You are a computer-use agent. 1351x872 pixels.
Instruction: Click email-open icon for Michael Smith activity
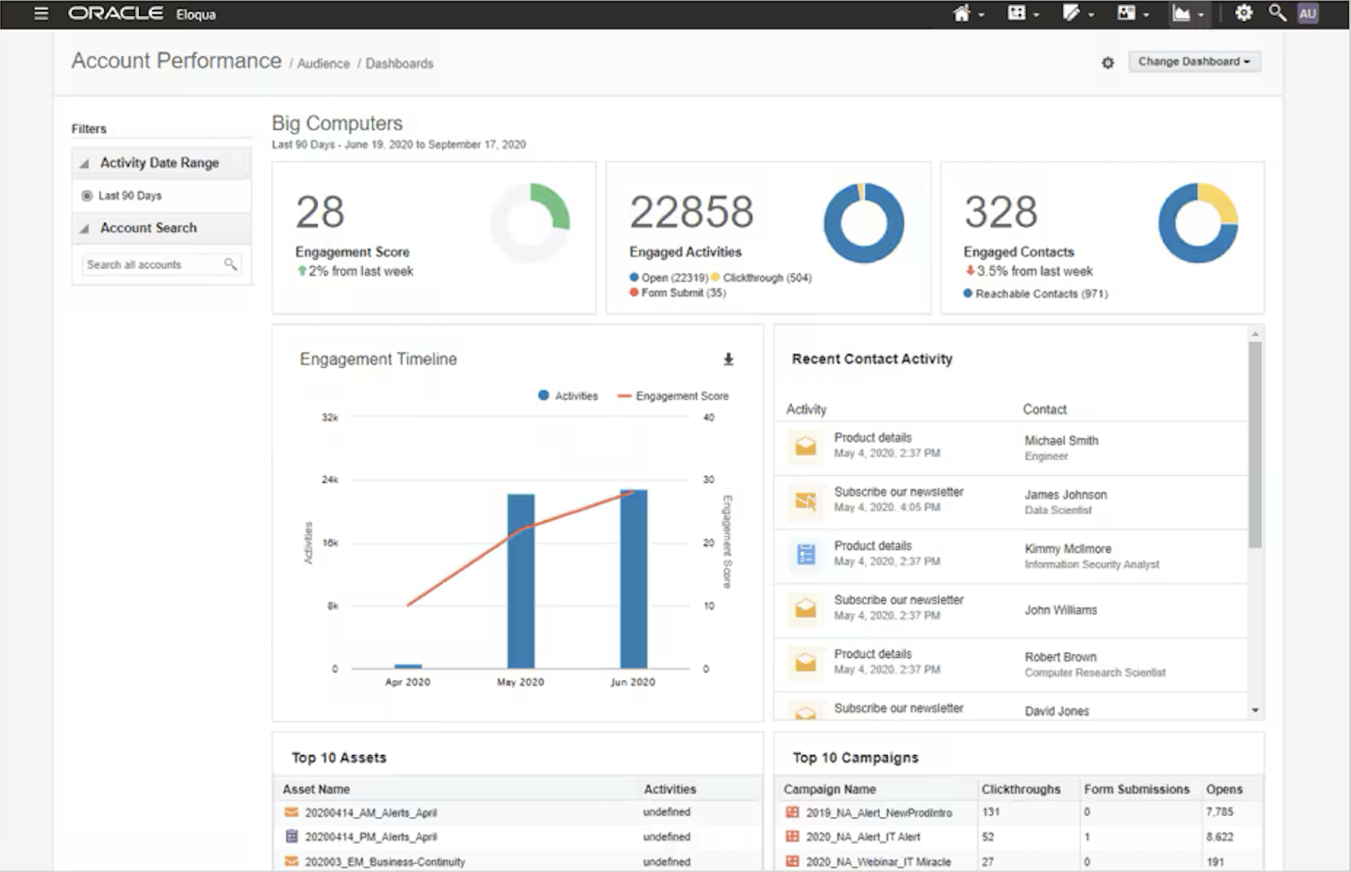(805, 446)
